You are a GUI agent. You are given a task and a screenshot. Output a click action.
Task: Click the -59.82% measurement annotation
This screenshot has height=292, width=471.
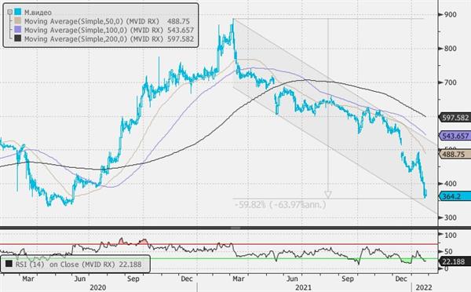coord(280,205)
